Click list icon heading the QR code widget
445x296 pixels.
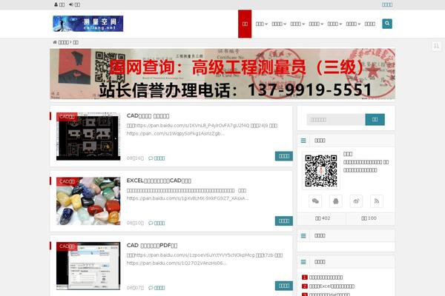pyautogui.click(x=303, y=141)
